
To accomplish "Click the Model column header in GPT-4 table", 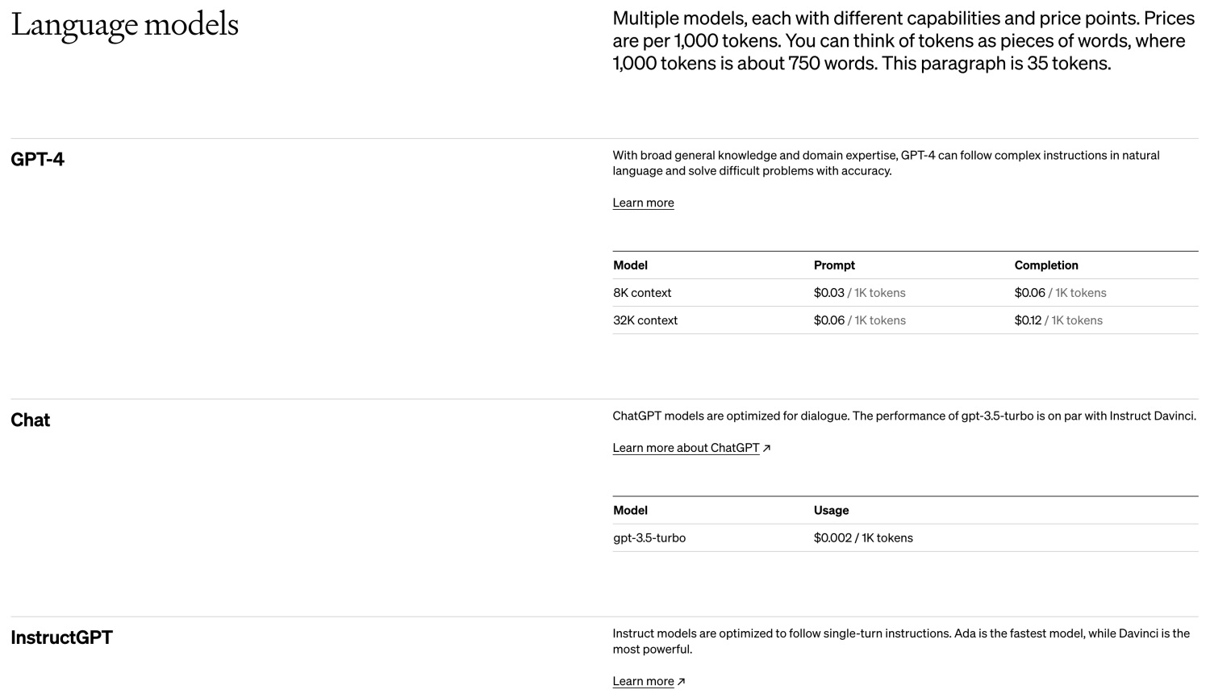I will (630, 265).
